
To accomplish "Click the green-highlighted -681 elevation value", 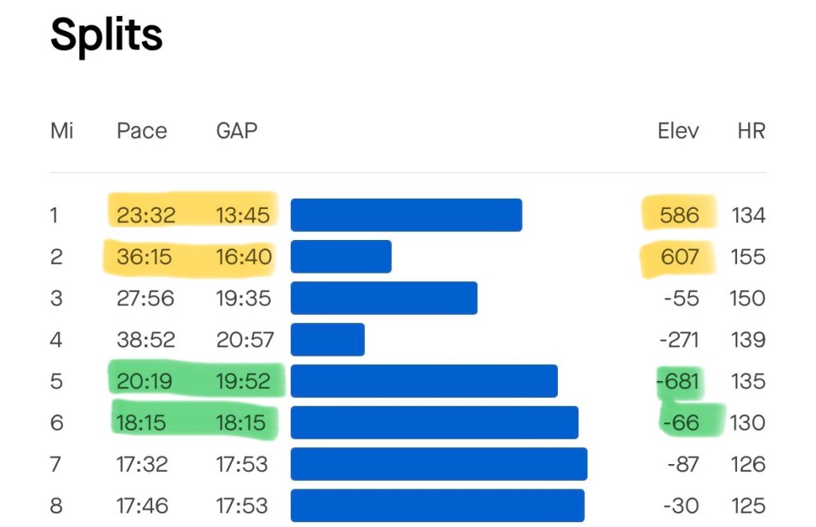I will pyautogui.click(x=679, y=381).
